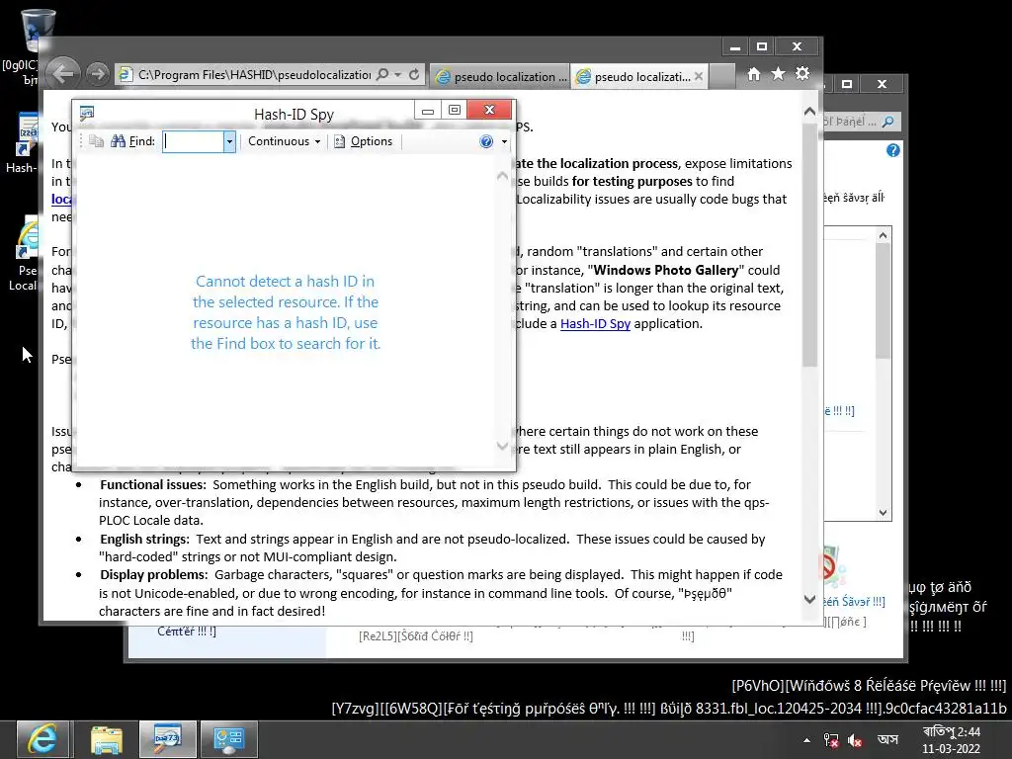Follow the Hash-ID Spy hyperlink in page
This screenshot has width=1012, height=759.
[595, 323]
